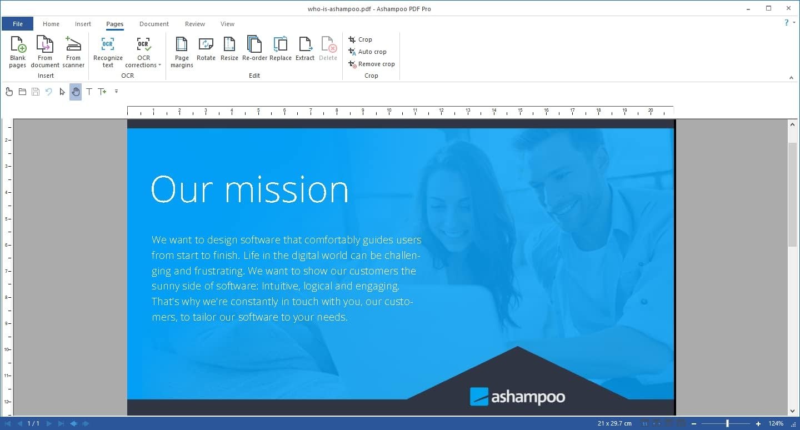Screen dimensions: 800x430
Task: Rotate the current page
Action: pos(206,49)
